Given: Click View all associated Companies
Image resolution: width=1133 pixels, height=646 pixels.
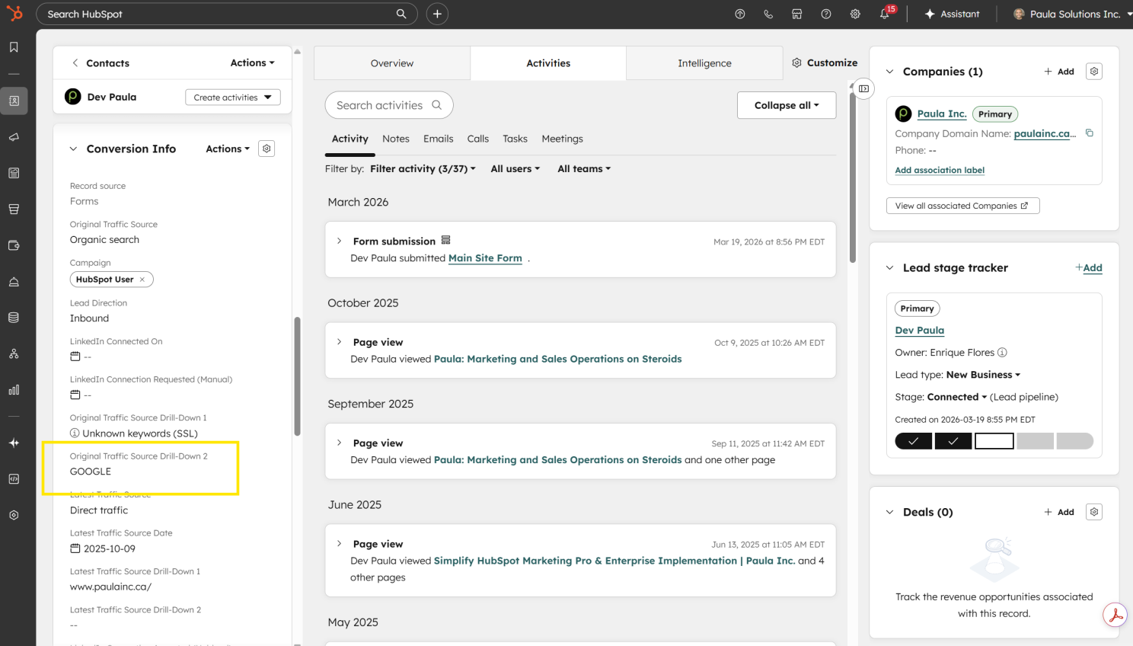Looking at the screenshot, I should point(963,206).
